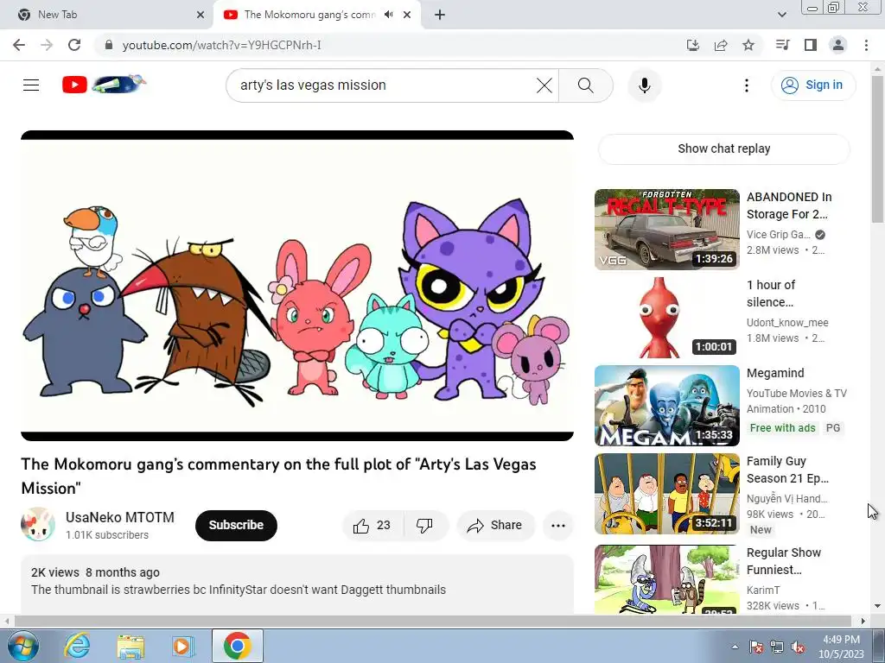Click the search magnifier button
The image size is (885, 663).
(x=586, y=85)
